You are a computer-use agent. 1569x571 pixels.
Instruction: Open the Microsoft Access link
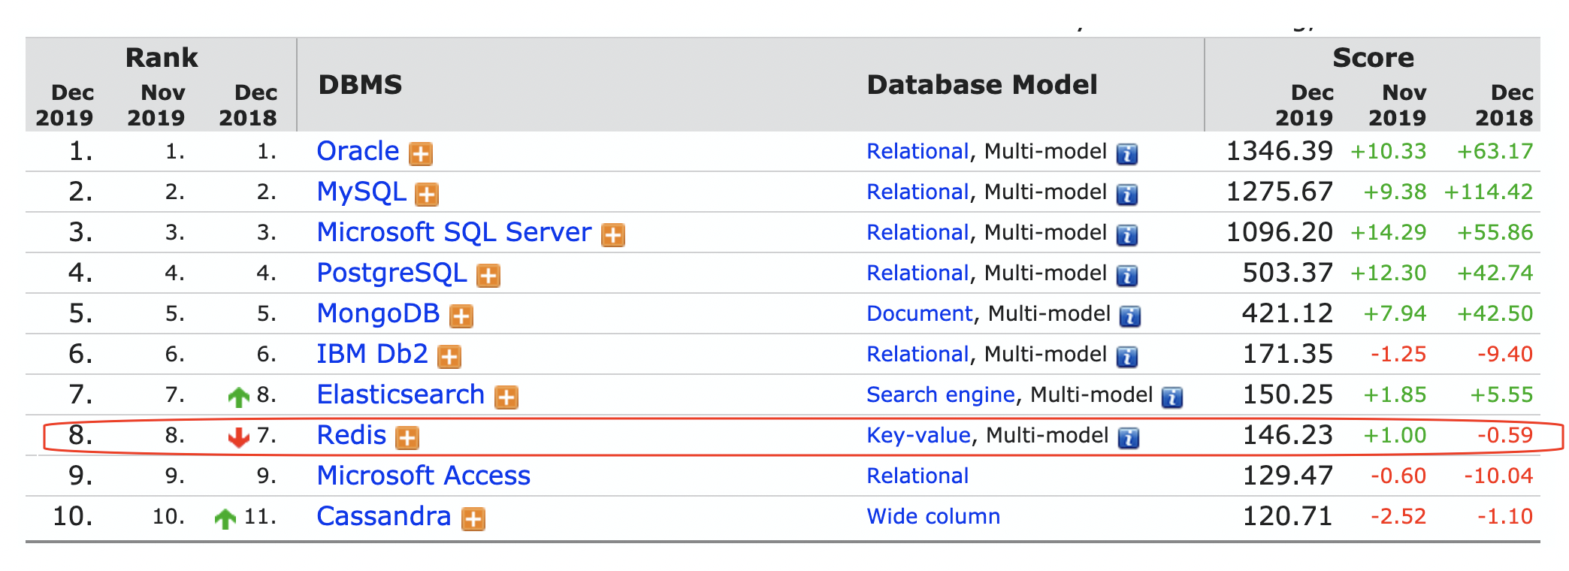(423, 476)
